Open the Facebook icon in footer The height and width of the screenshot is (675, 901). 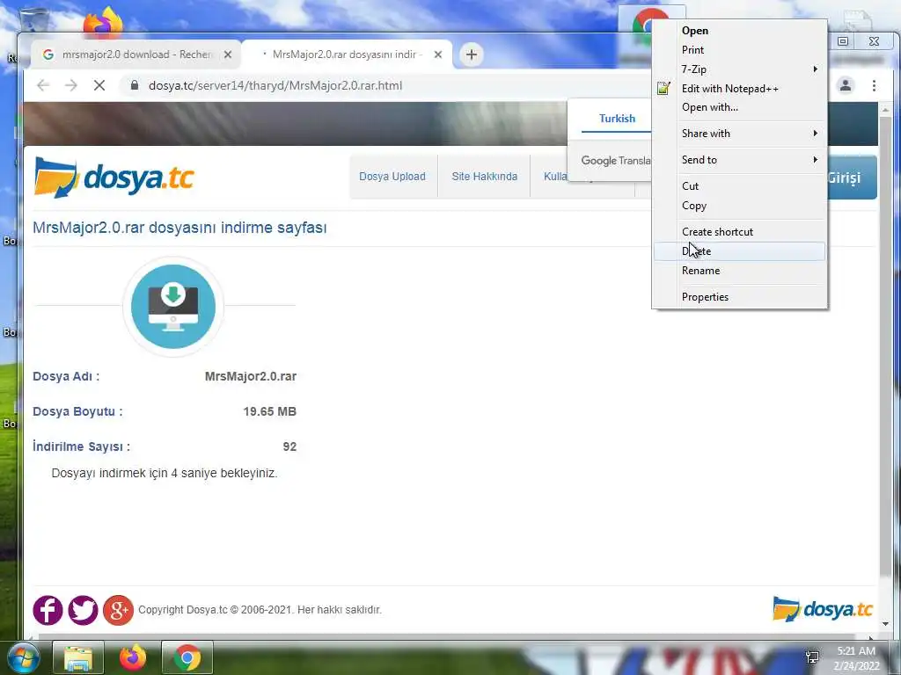point(48,610)
